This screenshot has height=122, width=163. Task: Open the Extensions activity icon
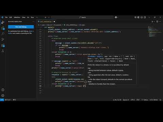coord(3,45)
